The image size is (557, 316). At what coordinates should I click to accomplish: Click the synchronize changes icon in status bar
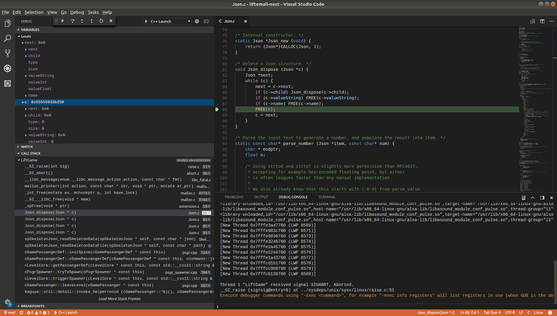[21, 313]
